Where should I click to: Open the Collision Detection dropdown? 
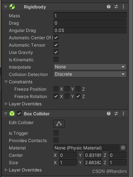90,74
